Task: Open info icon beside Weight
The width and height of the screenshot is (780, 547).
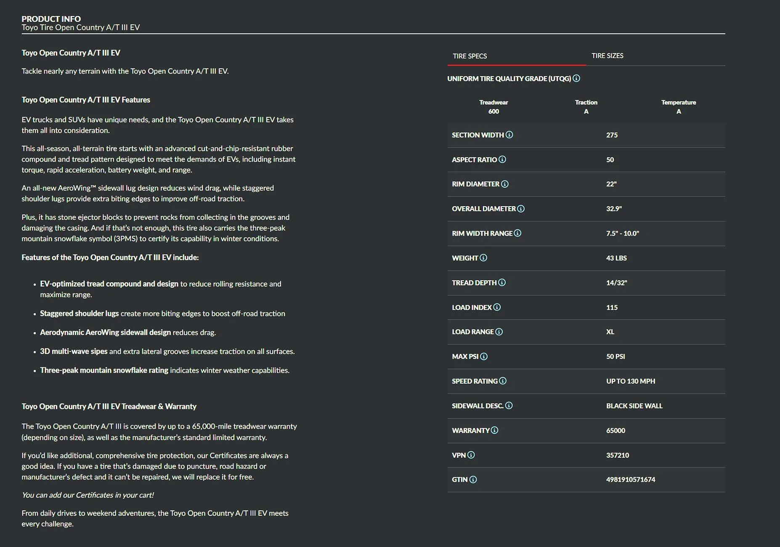Action: point(483,258)
